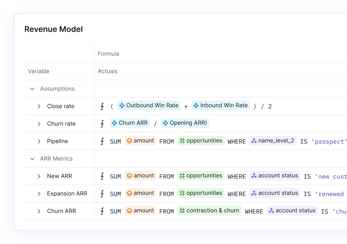Click the metric icon inside Opening ARR pill
The height and width of the screenshot is (244, 347).
165,123
